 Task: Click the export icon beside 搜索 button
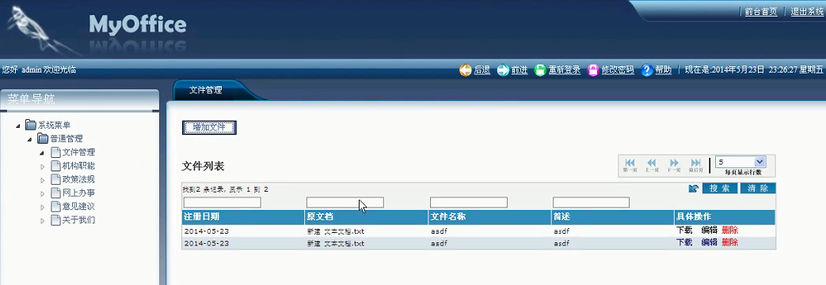coord(694,189)
